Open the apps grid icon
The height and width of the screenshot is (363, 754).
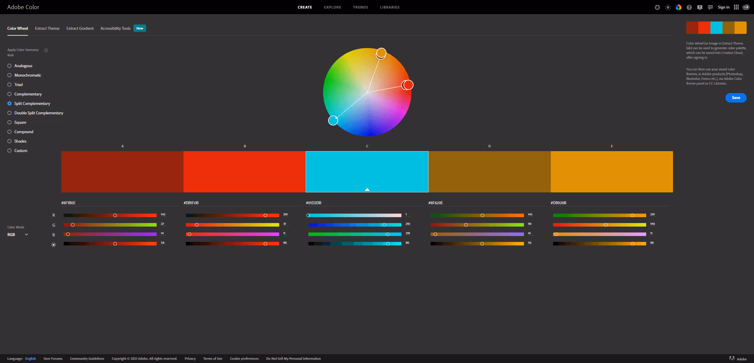pos(736,7)
